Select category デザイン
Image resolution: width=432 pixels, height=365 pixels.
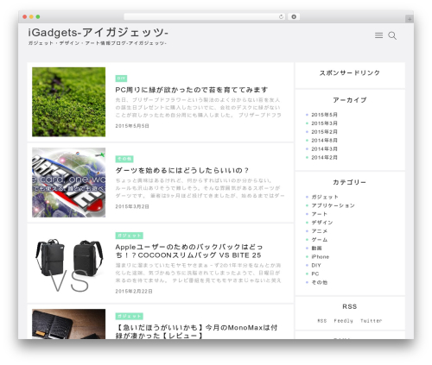(322, 223)
